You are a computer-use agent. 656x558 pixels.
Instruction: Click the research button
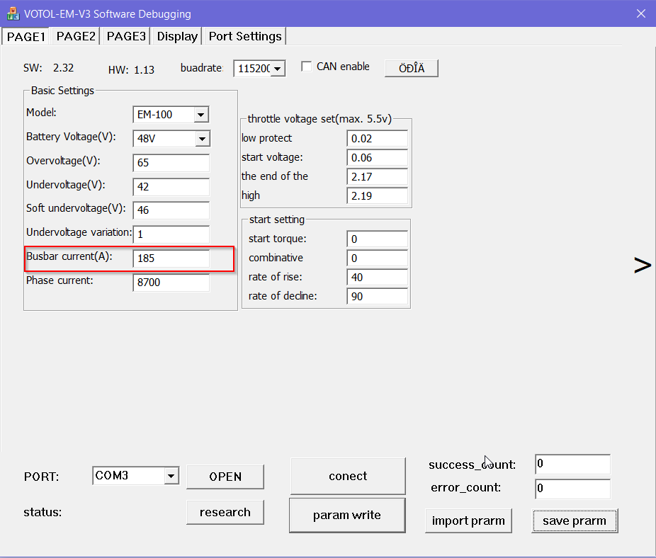(x=225, y=512)
